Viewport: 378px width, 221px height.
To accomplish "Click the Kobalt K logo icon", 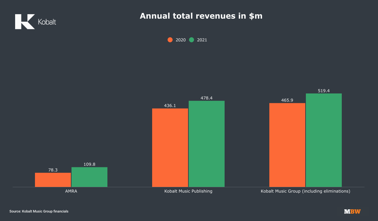I will pos(25,22).
